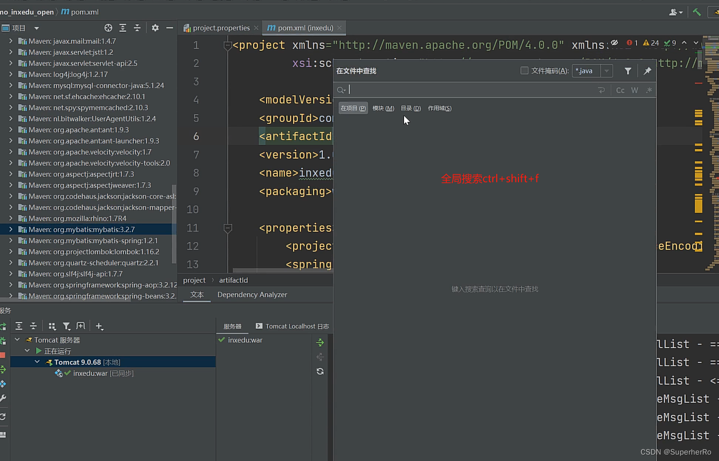Click project breadcrumb
Image resolution: width=719 pixels, height=461 pixels.
pyautogui.click(x=194, y=280)
